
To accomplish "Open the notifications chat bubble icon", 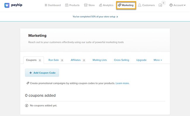I will pos(160,5).
